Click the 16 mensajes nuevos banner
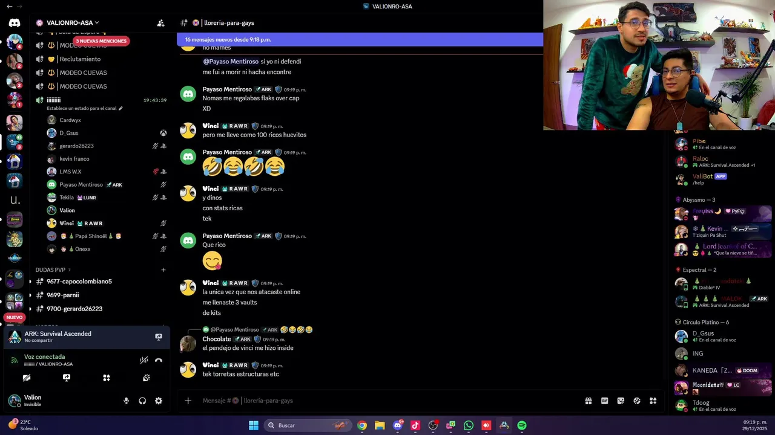The height and width of the screenshot is (435, 775). 360,39
